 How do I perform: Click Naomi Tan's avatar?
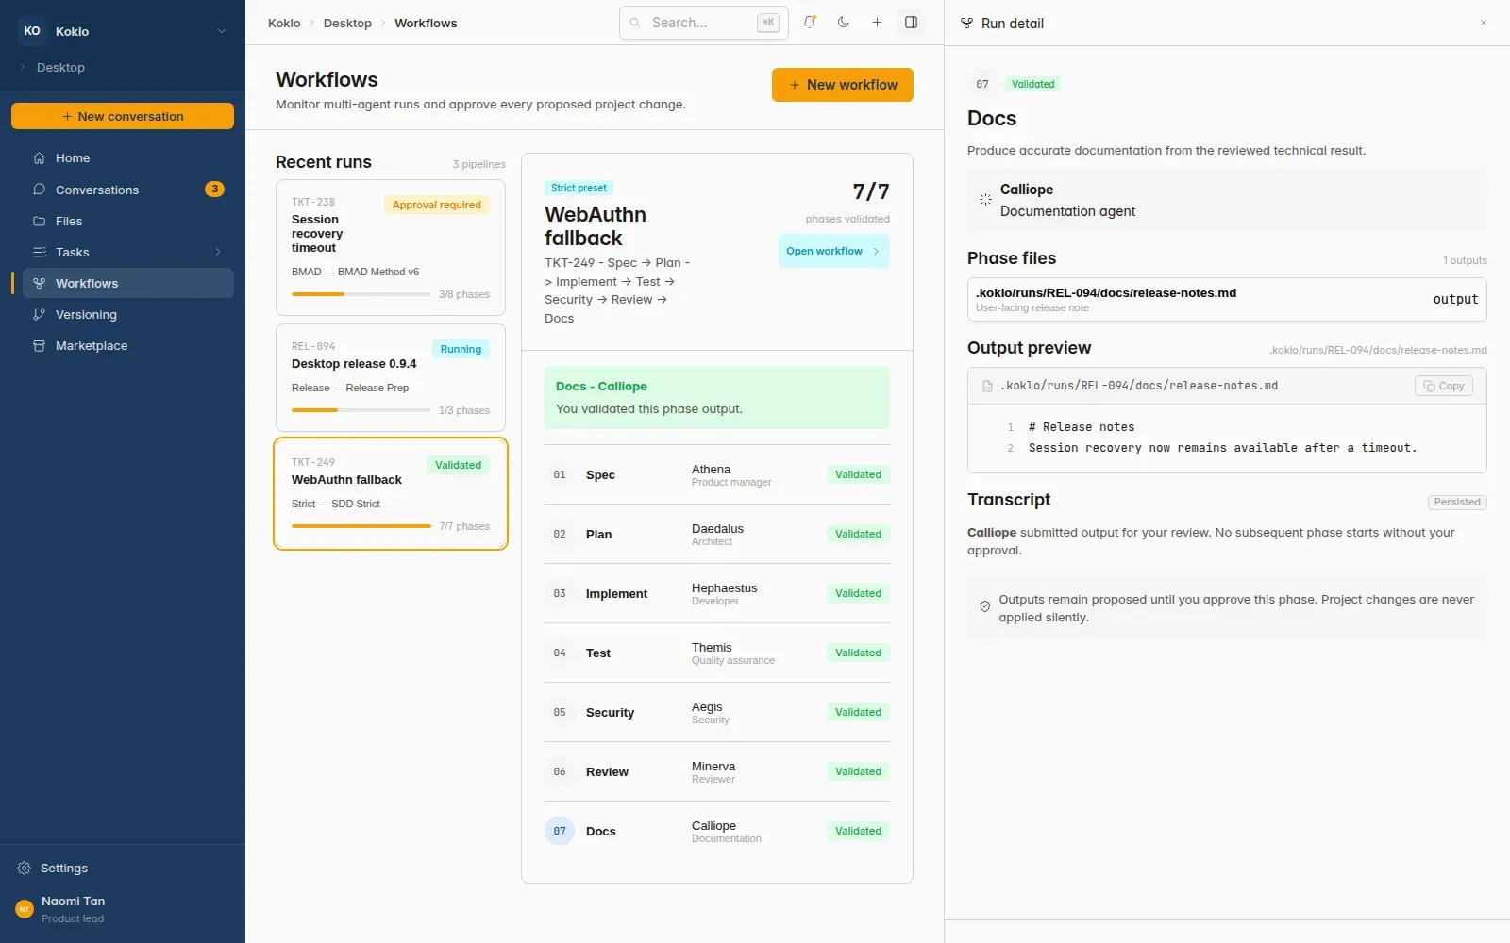[x=25, y=909]
